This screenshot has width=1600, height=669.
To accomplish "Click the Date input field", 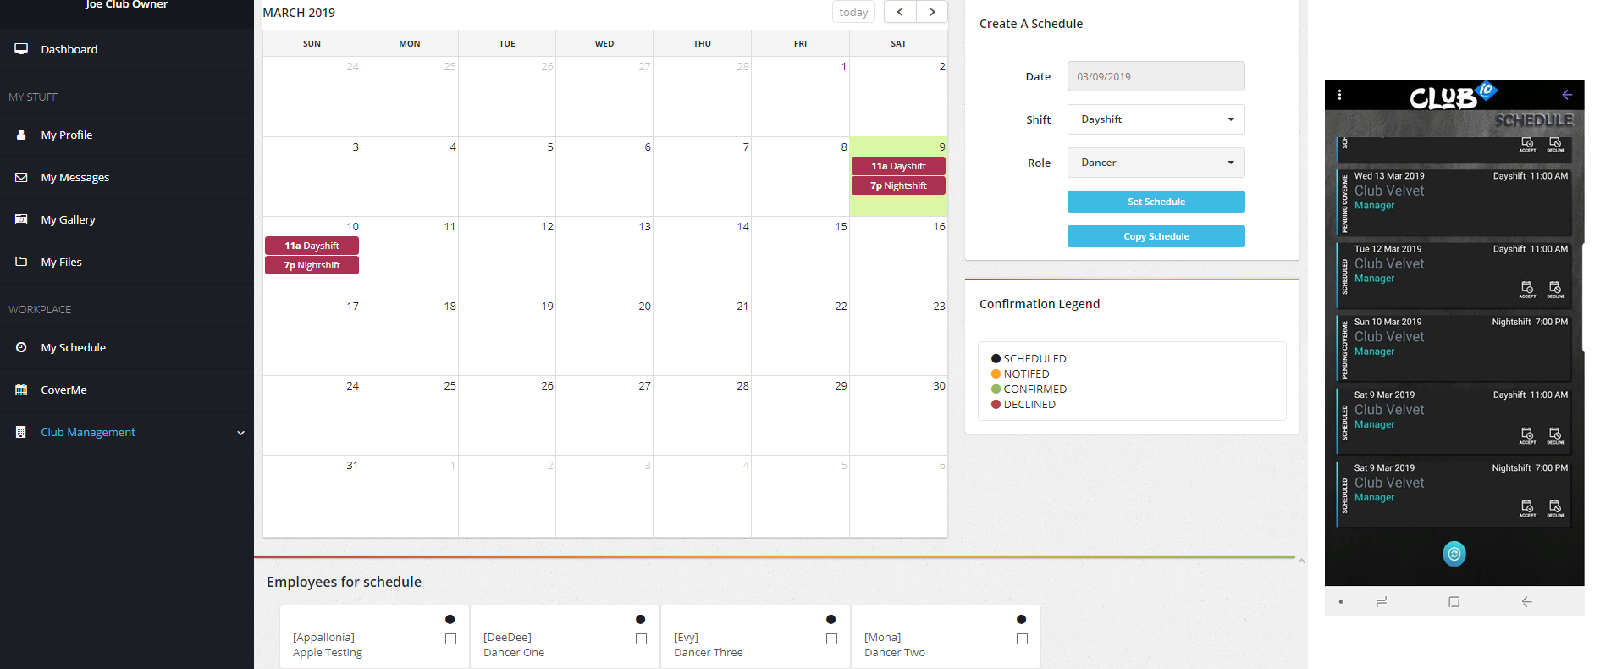I will coord(1156,76).
